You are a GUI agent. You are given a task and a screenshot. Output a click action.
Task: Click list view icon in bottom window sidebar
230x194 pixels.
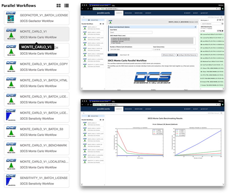pyautogui.click(x=103, y=120)
